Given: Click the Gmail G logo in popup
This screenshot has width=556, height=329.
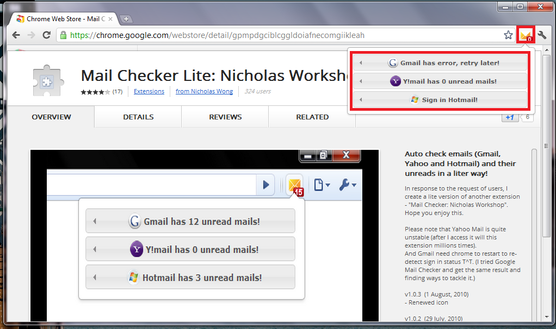Looking at the screenshot, I should (x=393, y=63).
